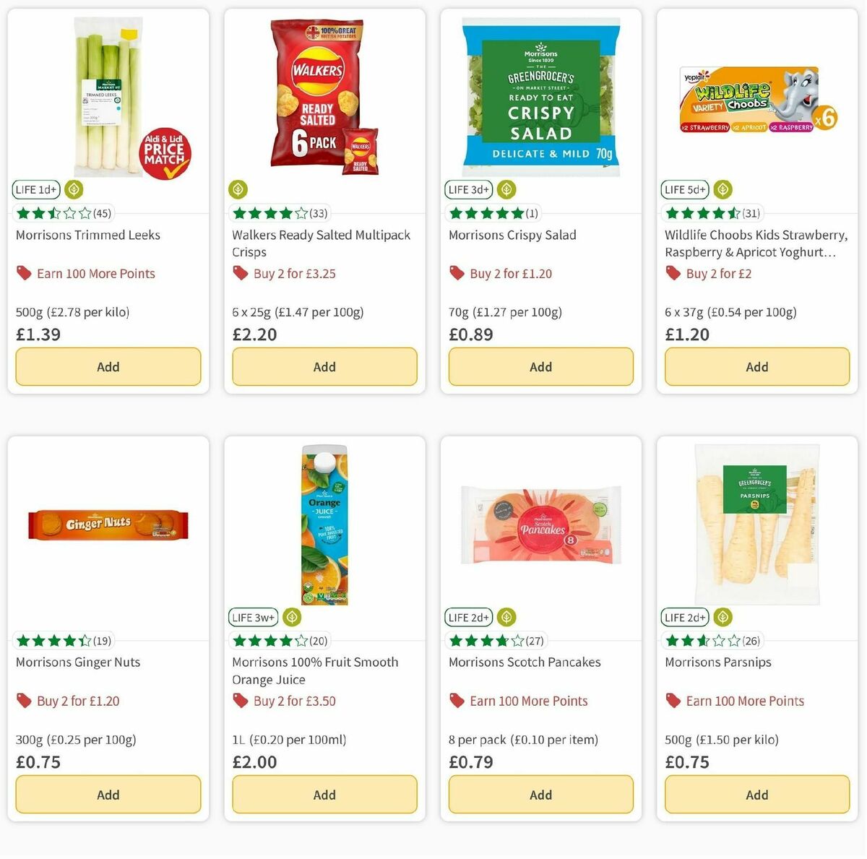Click the red tag icon on Walkers Buy 2 offer
This screenshot has width=867, height=859.
coord(240,273)
